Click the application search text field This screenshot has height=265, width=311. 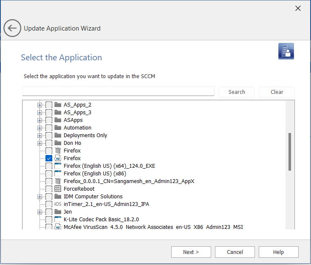tap(118, 92)
